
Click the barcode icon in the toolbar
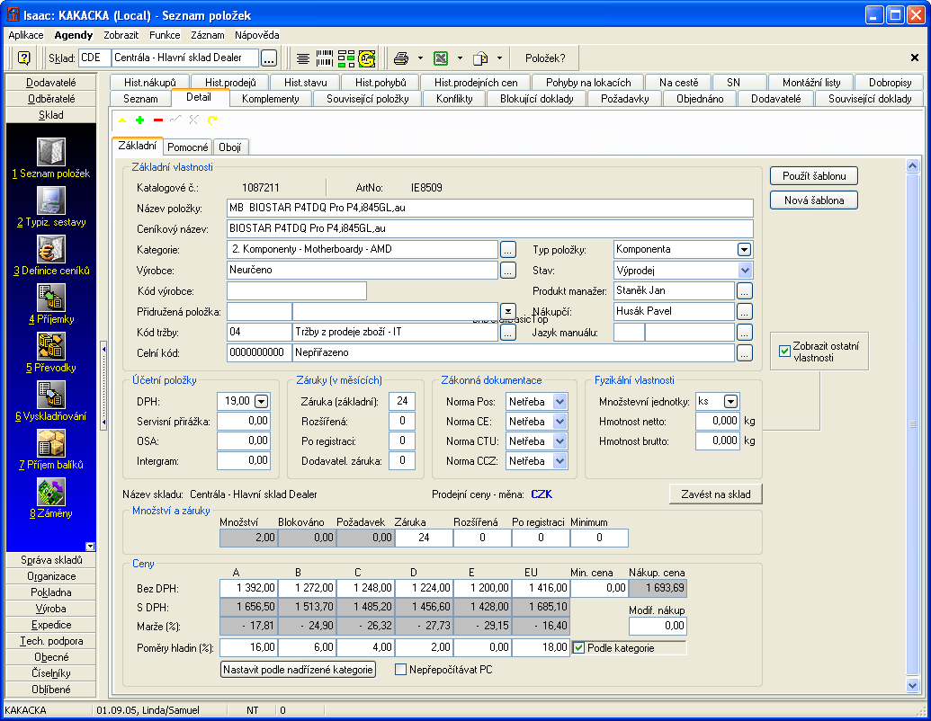[325, 58]
